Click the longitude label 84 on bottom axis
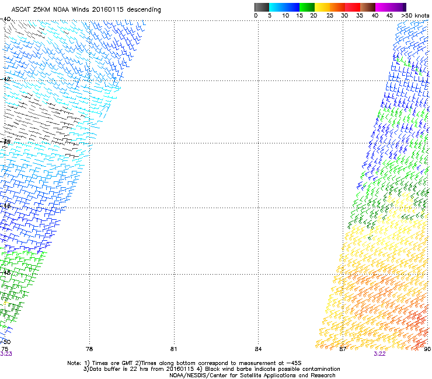Image resolution: width=432 pixels, height=379 pixels. click(258, 349)
